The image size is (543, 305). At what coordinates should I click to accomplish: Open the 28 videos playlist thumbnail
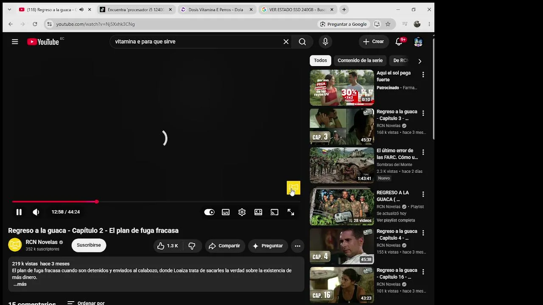click(342, 207)
